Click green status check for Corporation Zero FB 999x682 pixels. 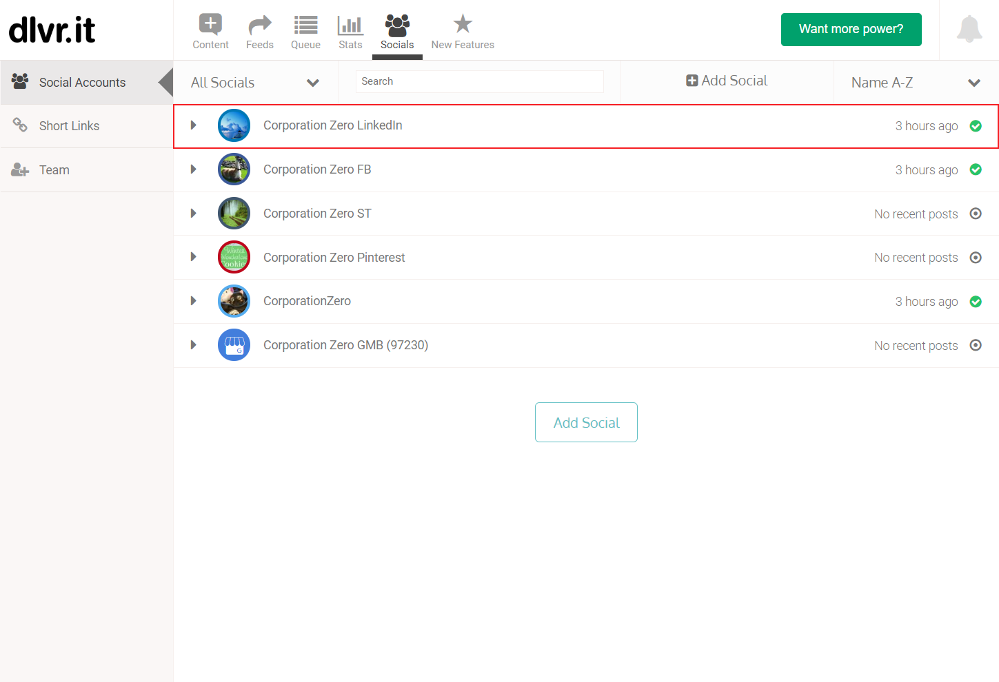coord(976,169)
